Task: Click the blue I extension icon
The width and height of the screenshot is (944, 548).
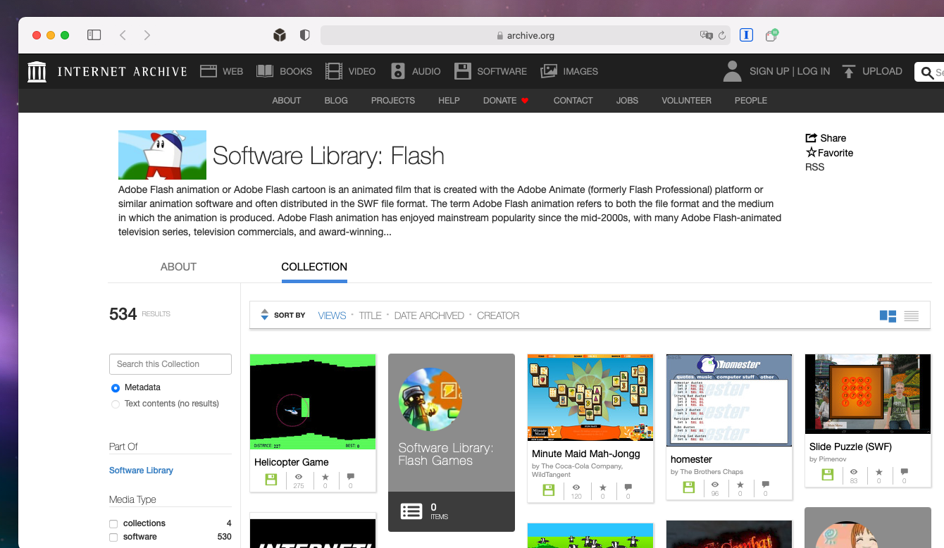Action: (747, 35)
